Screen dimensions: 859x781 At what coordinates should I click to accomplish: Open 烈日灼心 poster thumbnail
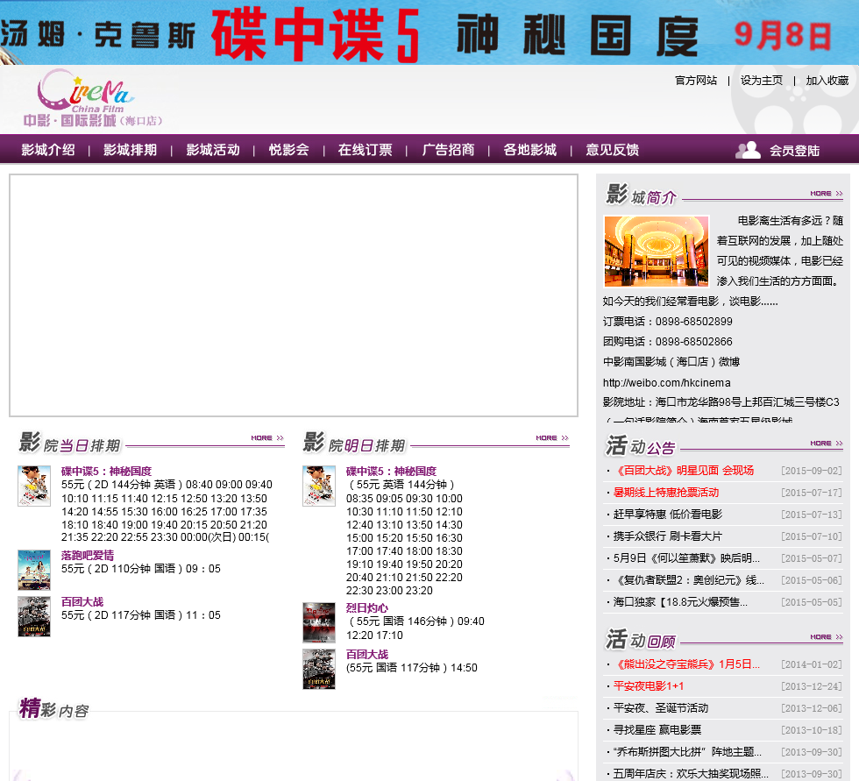point(319,622)
